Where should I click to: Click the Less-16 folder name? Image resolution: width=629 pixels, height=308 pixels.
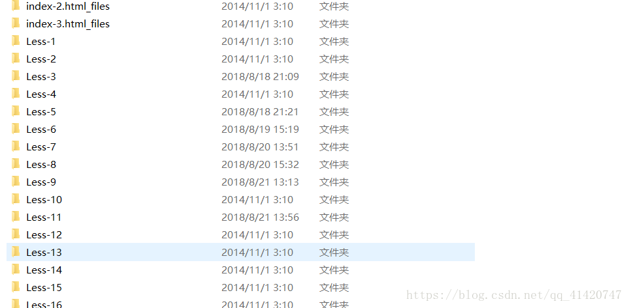(x=44, y=304)
